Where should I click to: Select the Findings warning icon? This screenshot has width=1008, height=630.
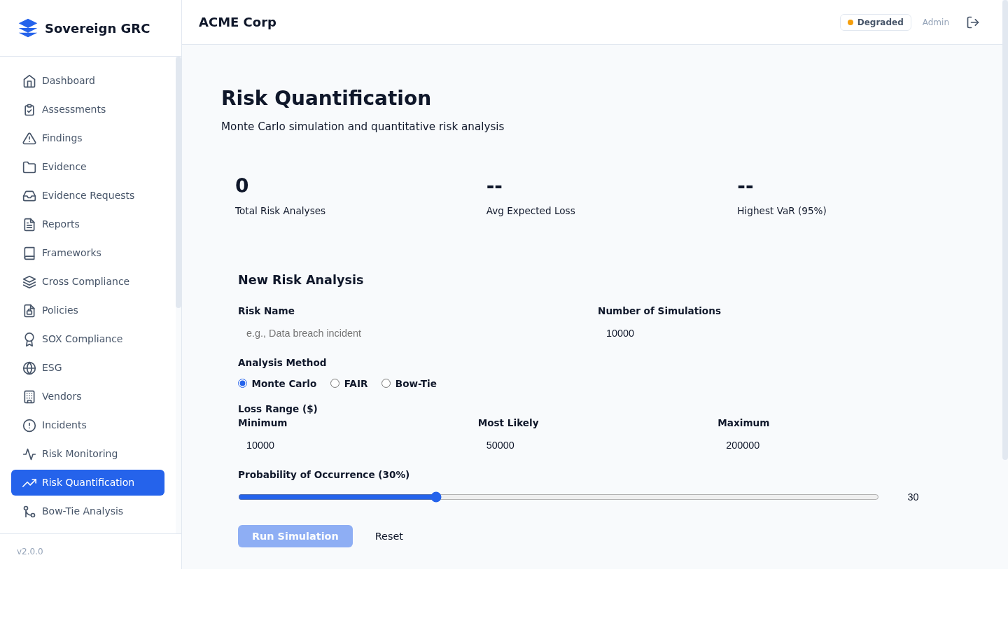pyautogui.click(x=29, y=138)
